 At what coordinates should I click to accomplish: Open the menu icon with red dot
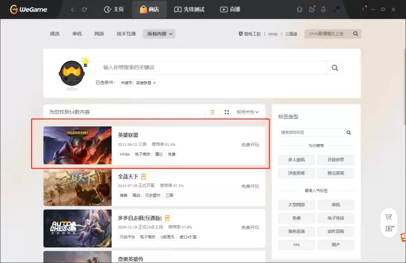click(363, 9)
